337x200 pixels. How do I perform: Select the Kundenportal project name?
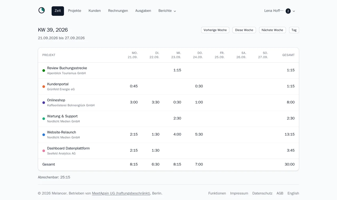pyautogui.click(x=58, y=84)
